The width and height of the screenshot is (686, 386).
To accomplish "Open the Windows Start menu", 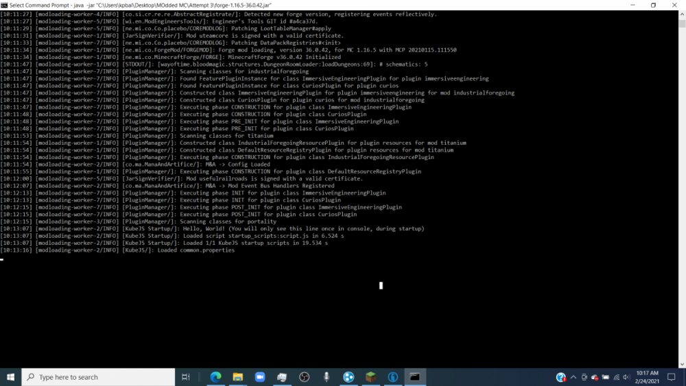I will click(10, 377).
